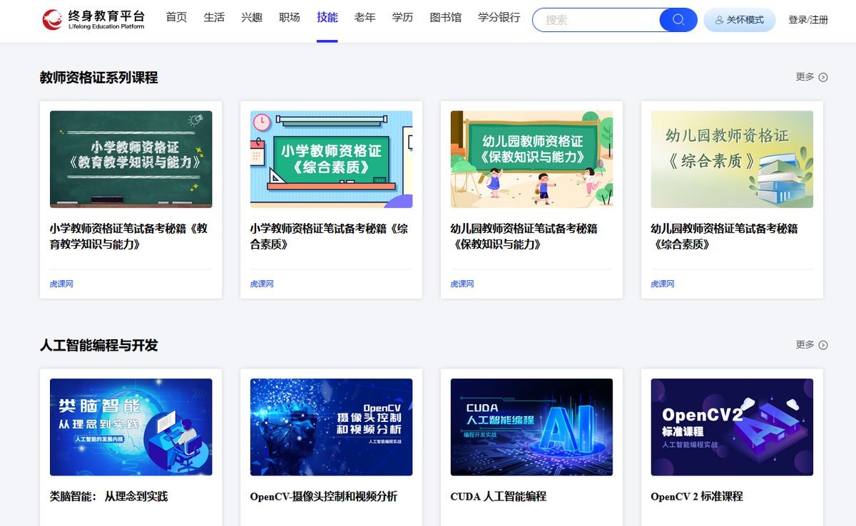Click the magnifier search button
This screenshot has width=856, height=526.
(678, 20)
